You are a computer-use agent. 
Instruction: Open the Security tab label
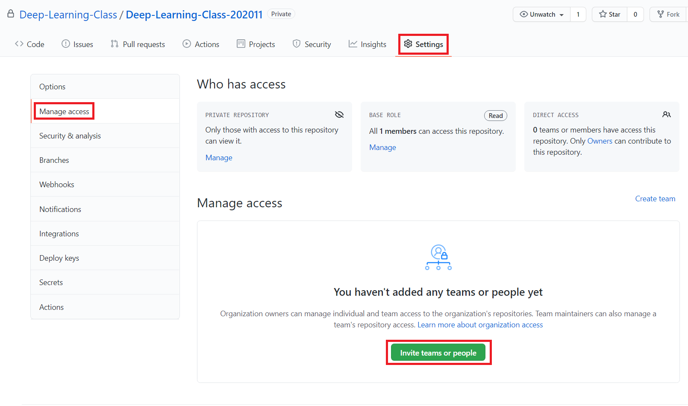[318, 44]
